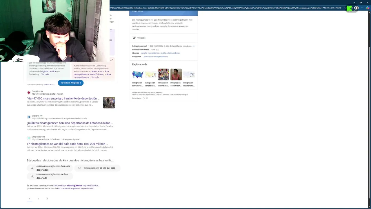Click 'Wikipedia' source label in knowledge panel

pos(141,38)
